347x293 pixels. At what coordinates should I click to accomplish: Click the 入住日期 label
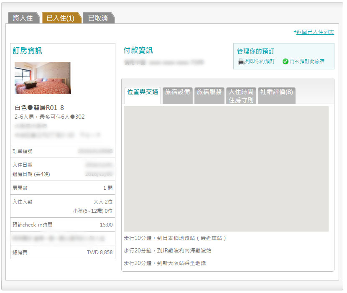pos(22,165)
